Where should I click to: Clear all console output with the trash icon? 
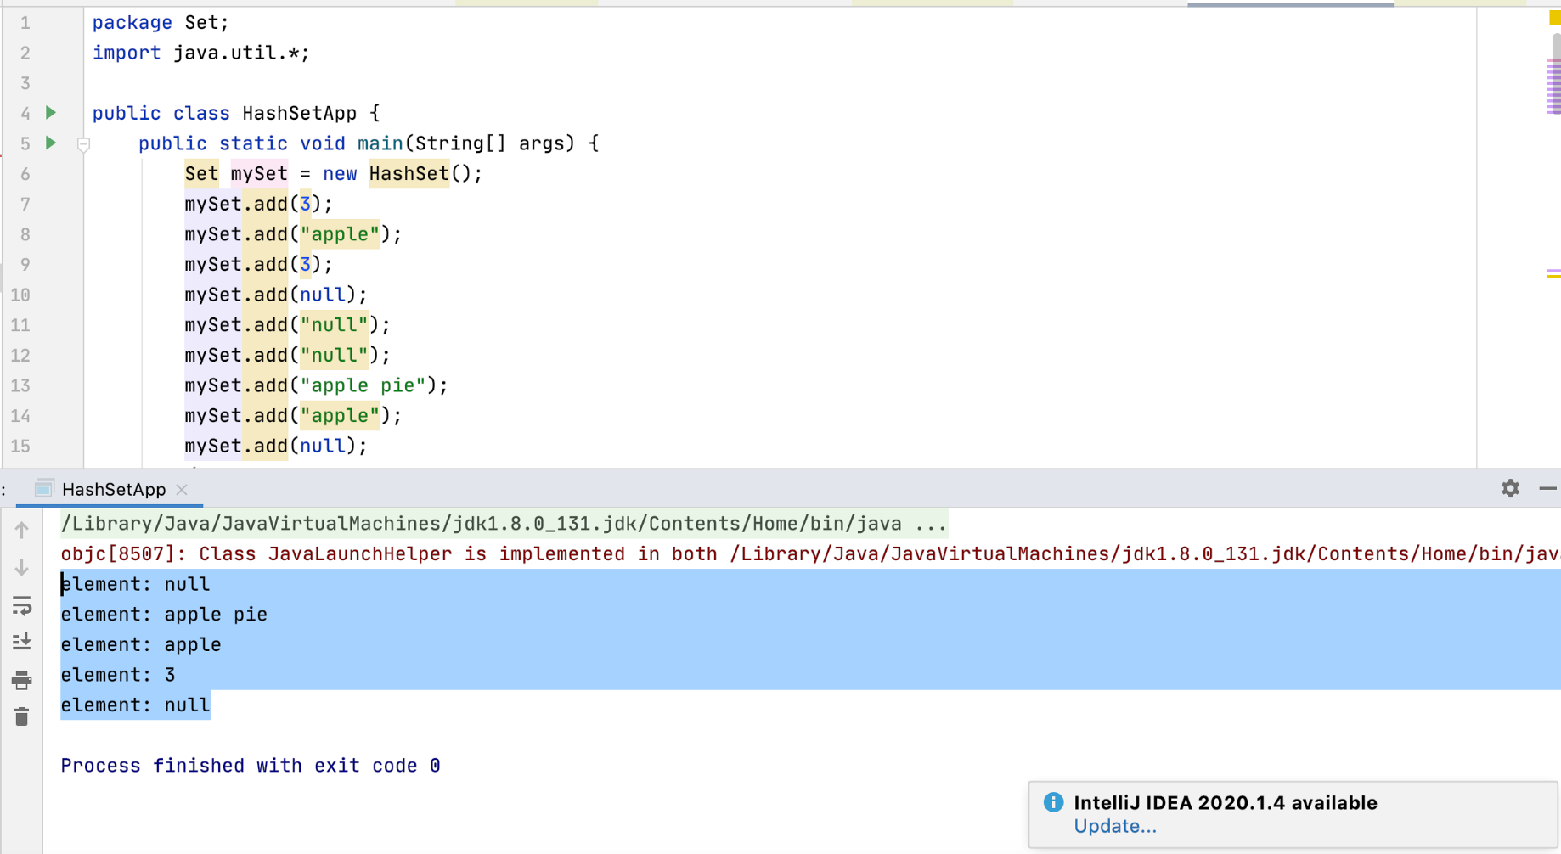[22, 717]
